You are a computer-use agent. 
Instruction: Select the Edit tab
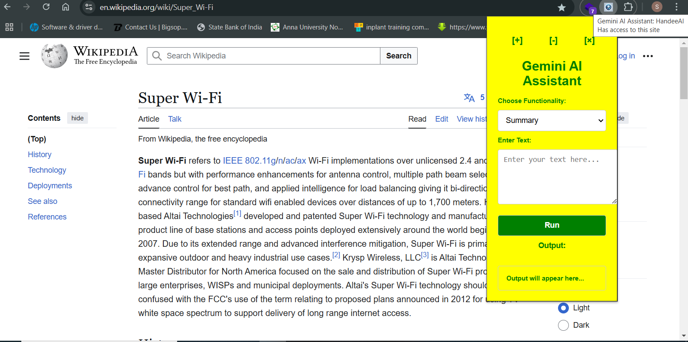(441, 119)
